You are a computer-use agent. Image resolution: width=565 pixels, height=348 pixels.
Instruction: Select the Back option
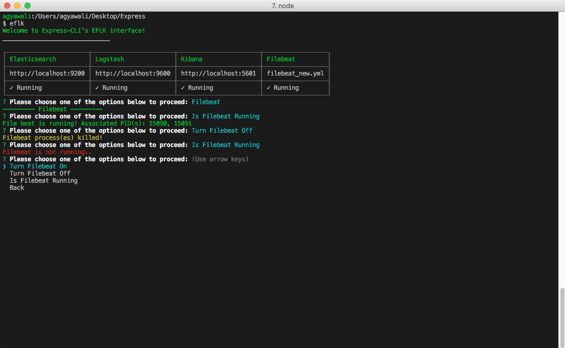coord(17,188)
